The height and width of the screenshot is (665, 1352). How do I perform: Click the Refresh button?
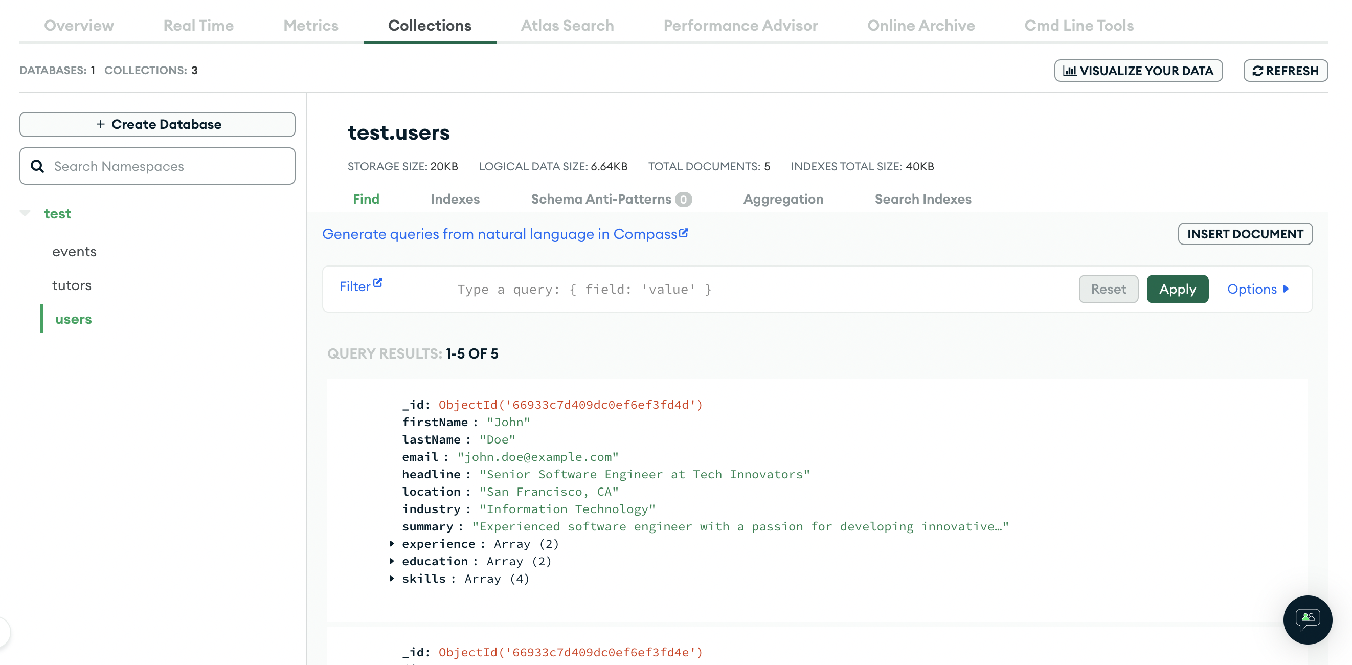[x=1285, y=71]
